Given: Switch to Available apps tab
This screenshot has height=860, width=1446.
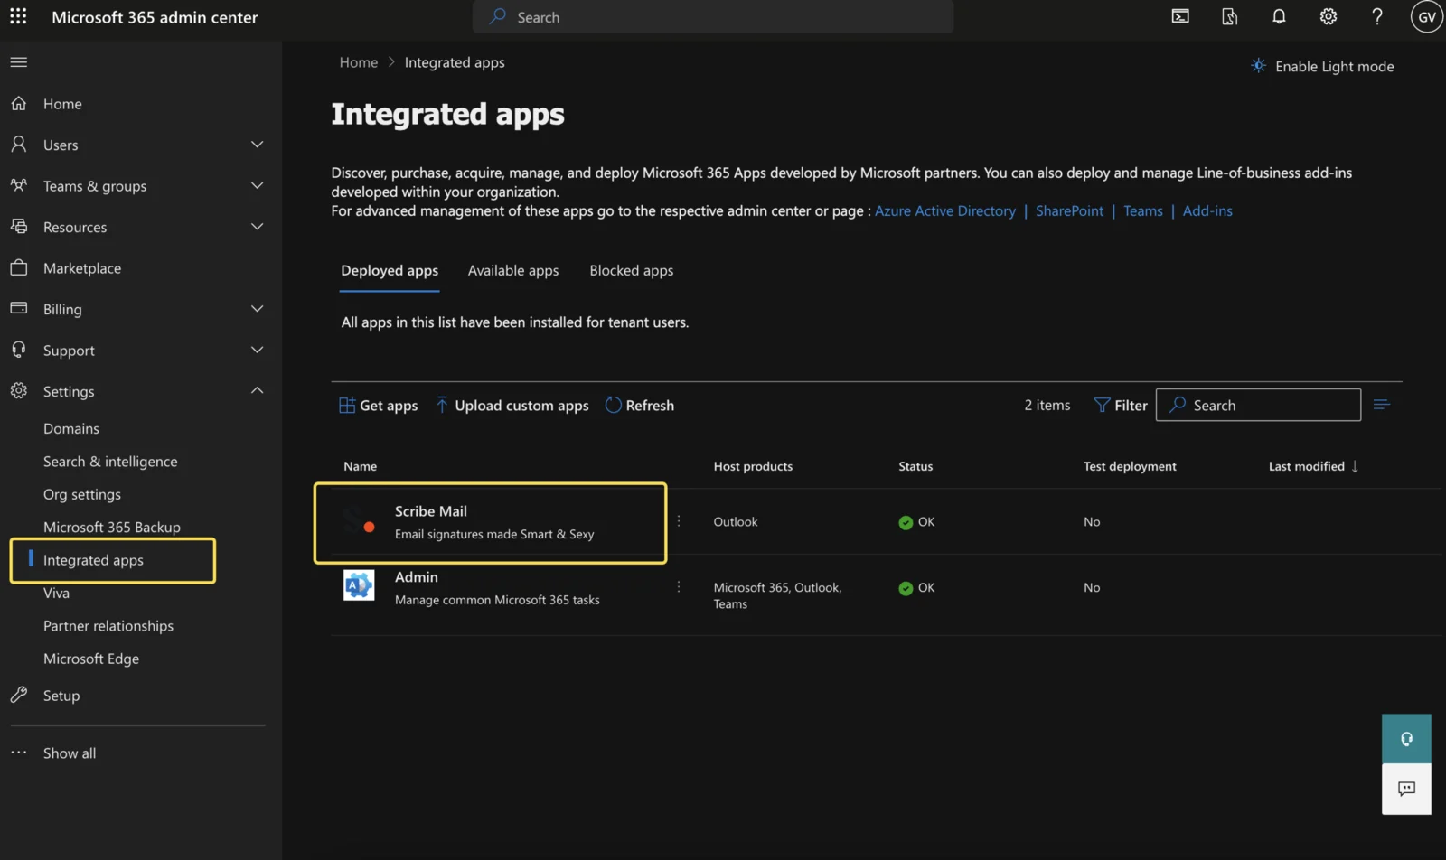Looking at the screenshot, I should pos(513,271).
